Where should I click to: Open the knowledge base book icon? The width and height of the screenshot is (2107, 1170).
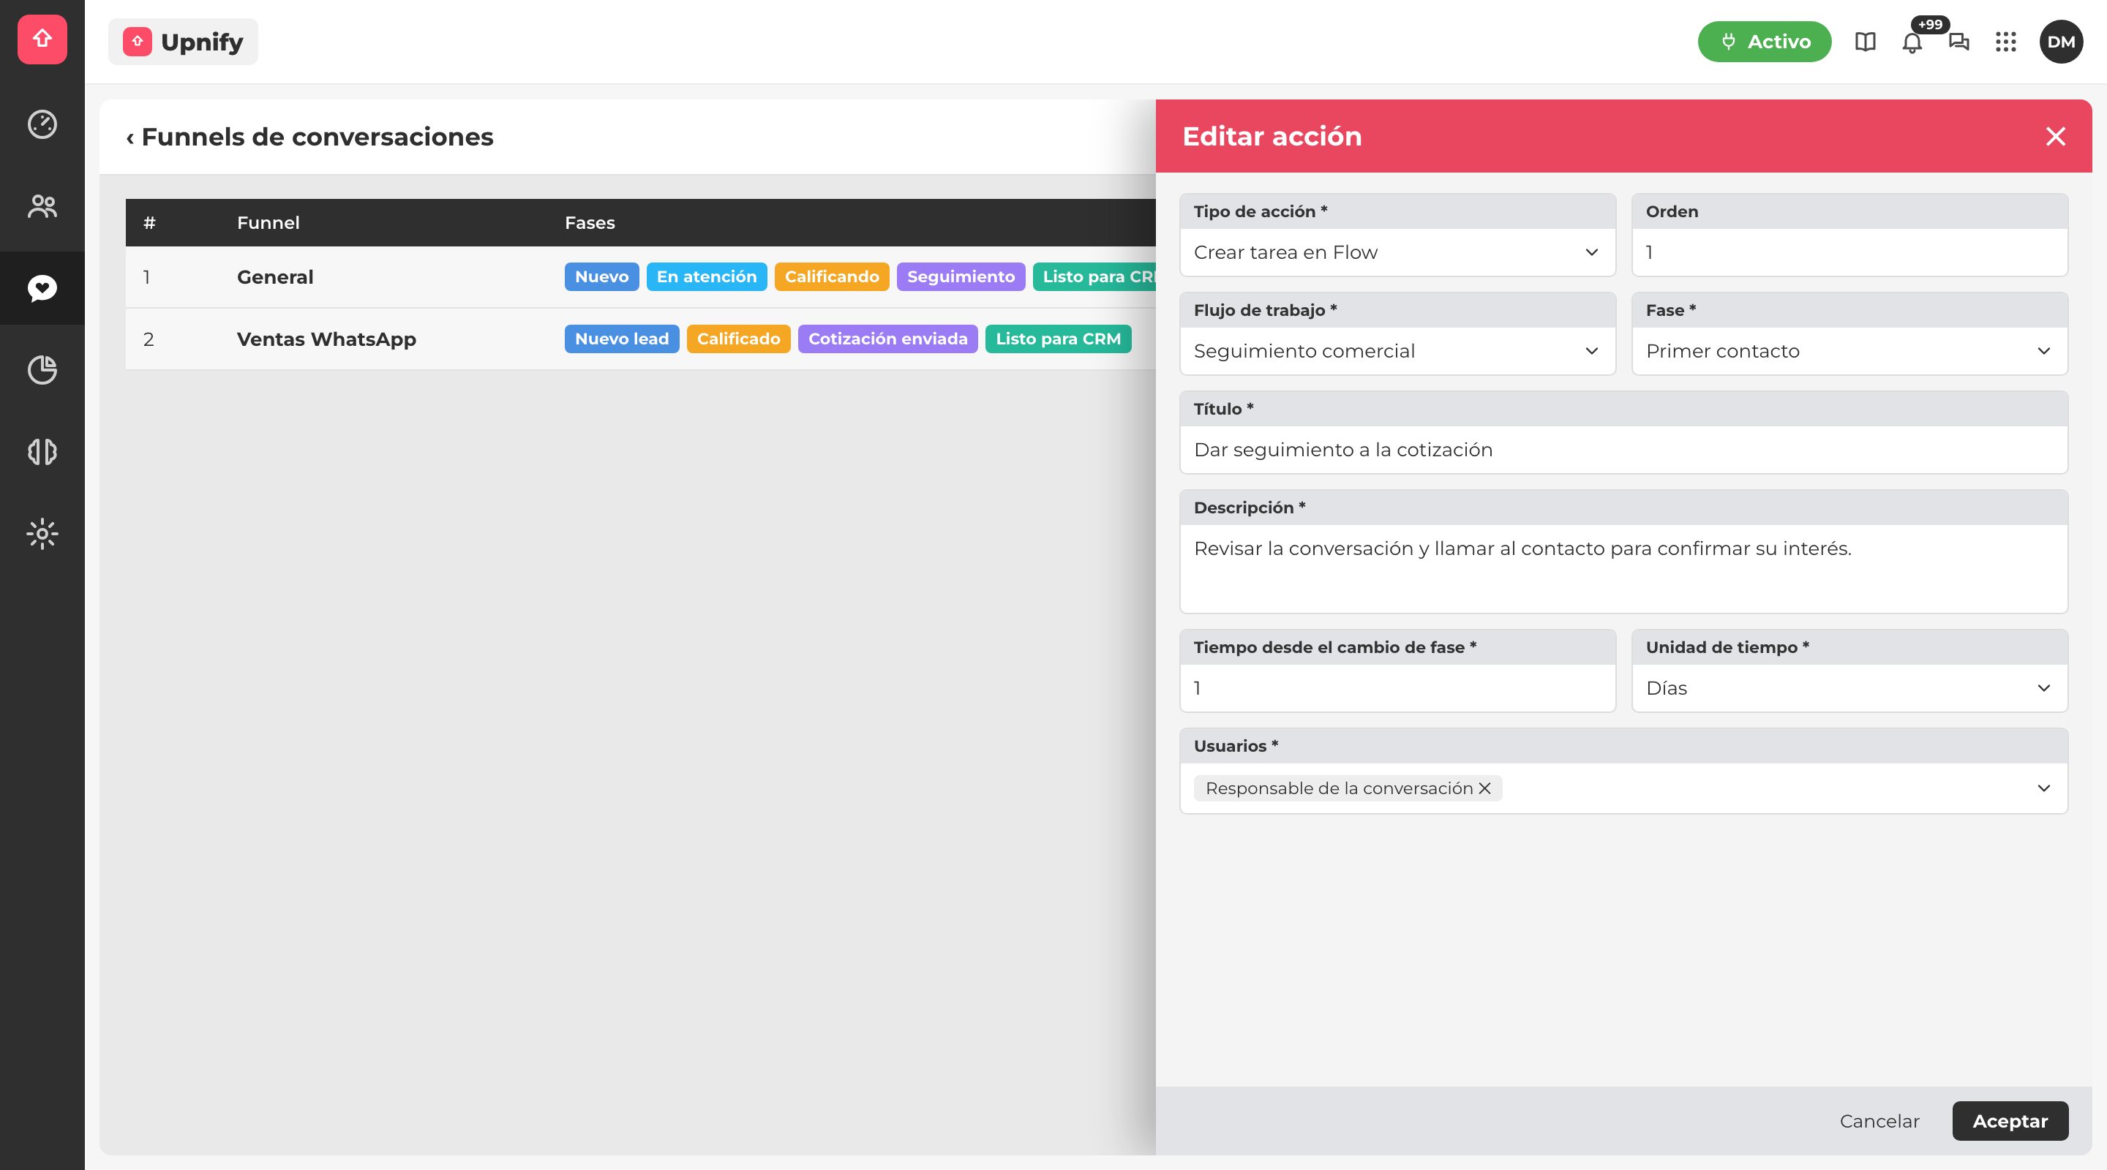(1865, 42)
